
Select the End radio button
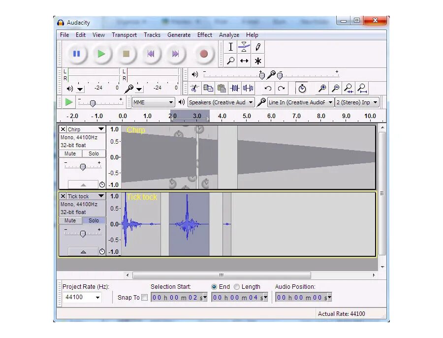pyautogui.click(x=214, y=287)
